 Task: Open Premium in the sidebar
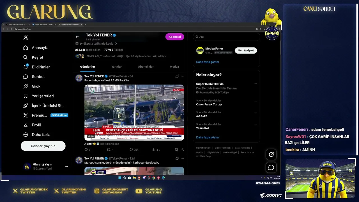[35, 115]
